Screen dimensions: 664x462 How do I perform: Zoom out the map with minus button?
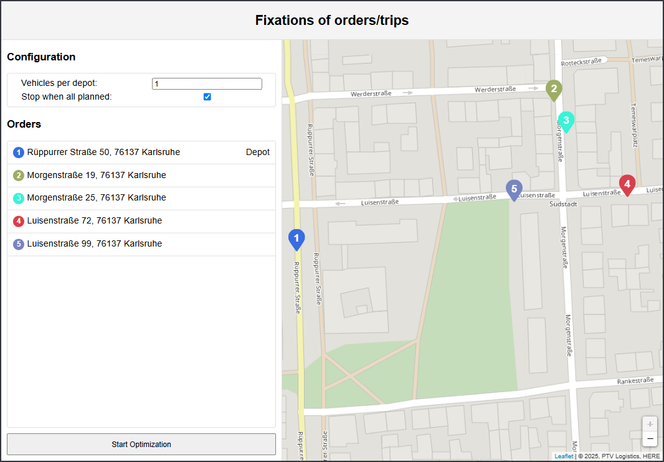[x=650, y=439]
